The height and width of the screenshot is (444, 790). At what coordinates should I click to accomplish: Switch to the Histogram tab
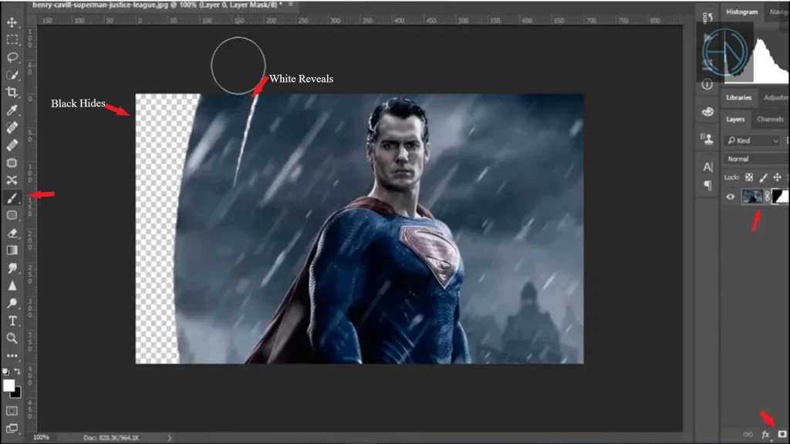click(x=741, y=12)
